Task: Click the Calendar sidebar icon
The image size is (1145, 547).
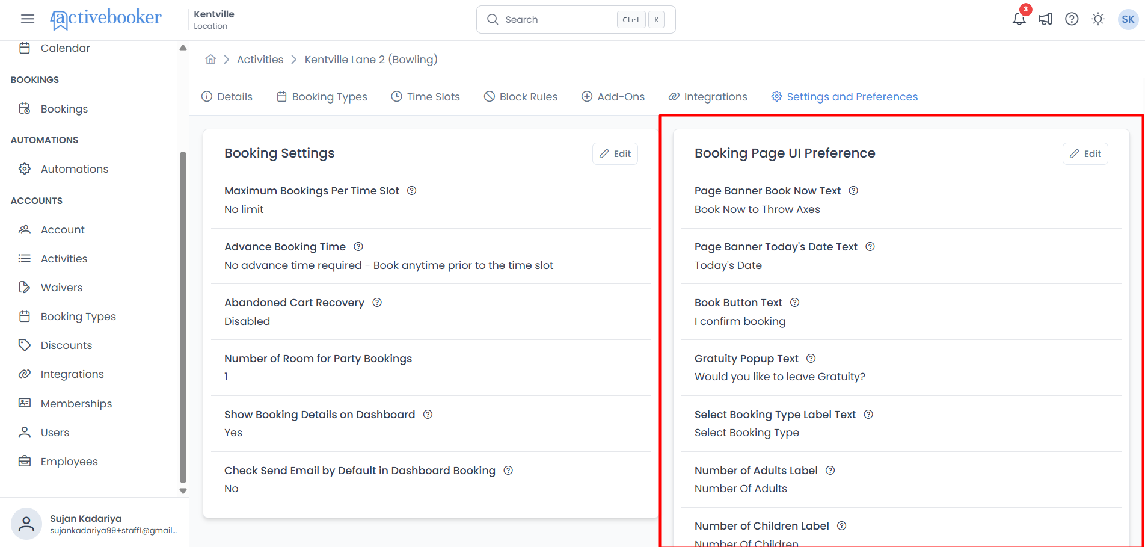Action: click(25, 48)
